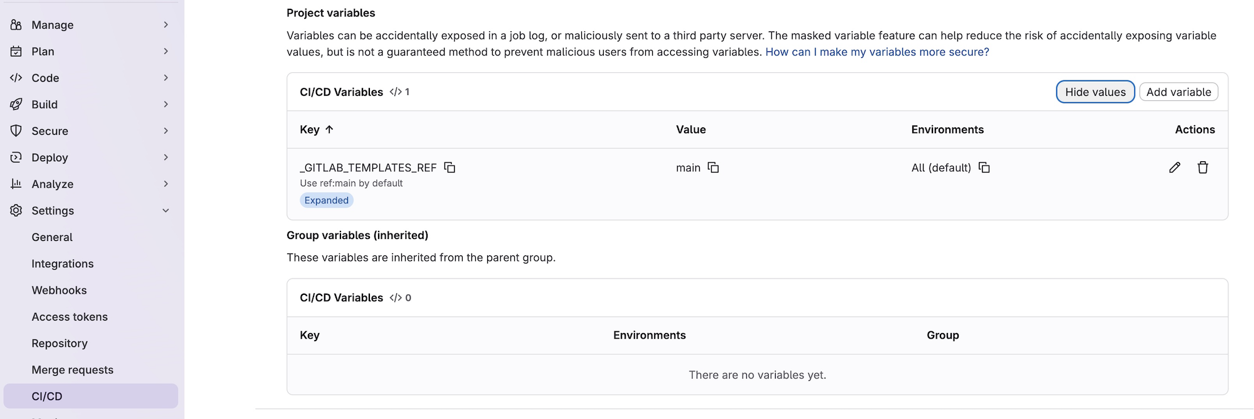Delete the variable using the trash icon
The image size is (1254, 419).
(x=1203, y=167)
